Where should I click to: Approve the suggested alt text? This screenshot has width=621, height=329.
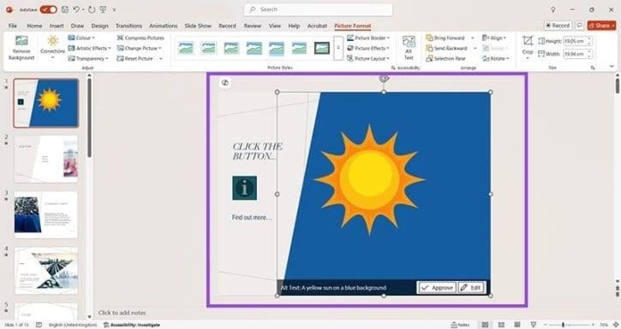click(x=437, y=287)
